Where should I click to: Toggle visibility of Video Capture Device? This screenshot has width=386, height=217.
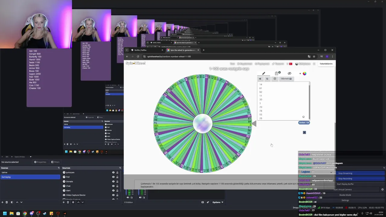click(113, 195)
